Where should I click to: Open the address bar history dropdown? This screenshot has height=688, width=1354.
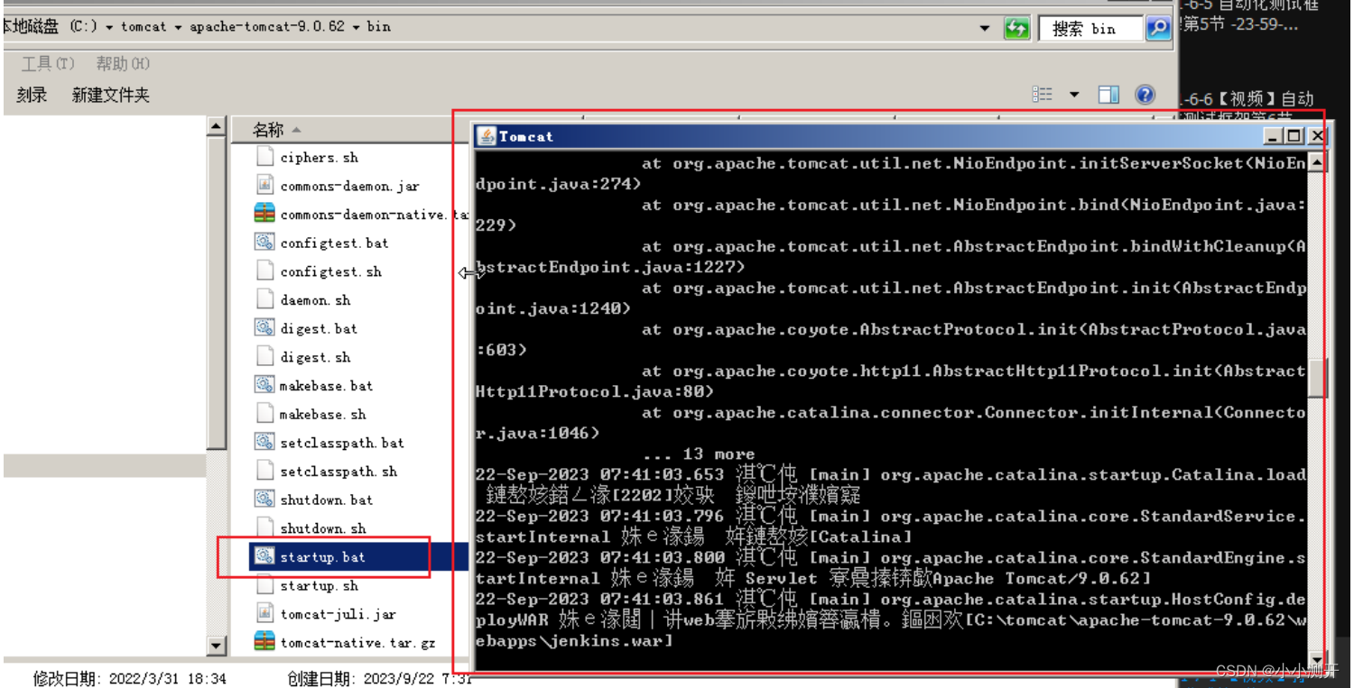point(985,28)
